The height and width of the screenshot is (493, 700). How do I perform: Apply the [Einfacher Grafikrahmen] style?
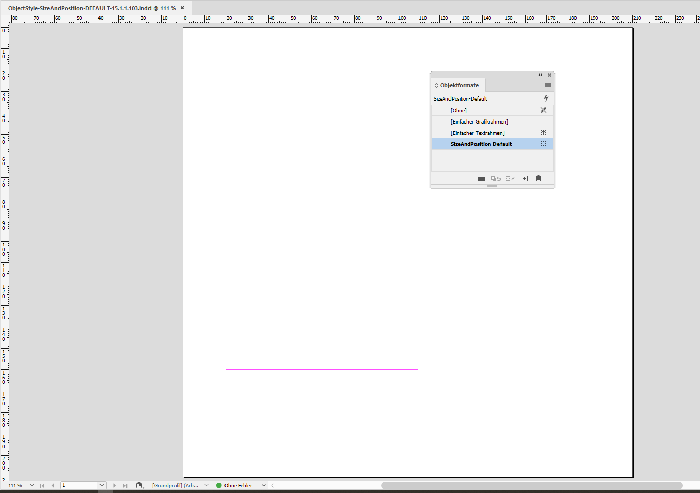[479, 121]
